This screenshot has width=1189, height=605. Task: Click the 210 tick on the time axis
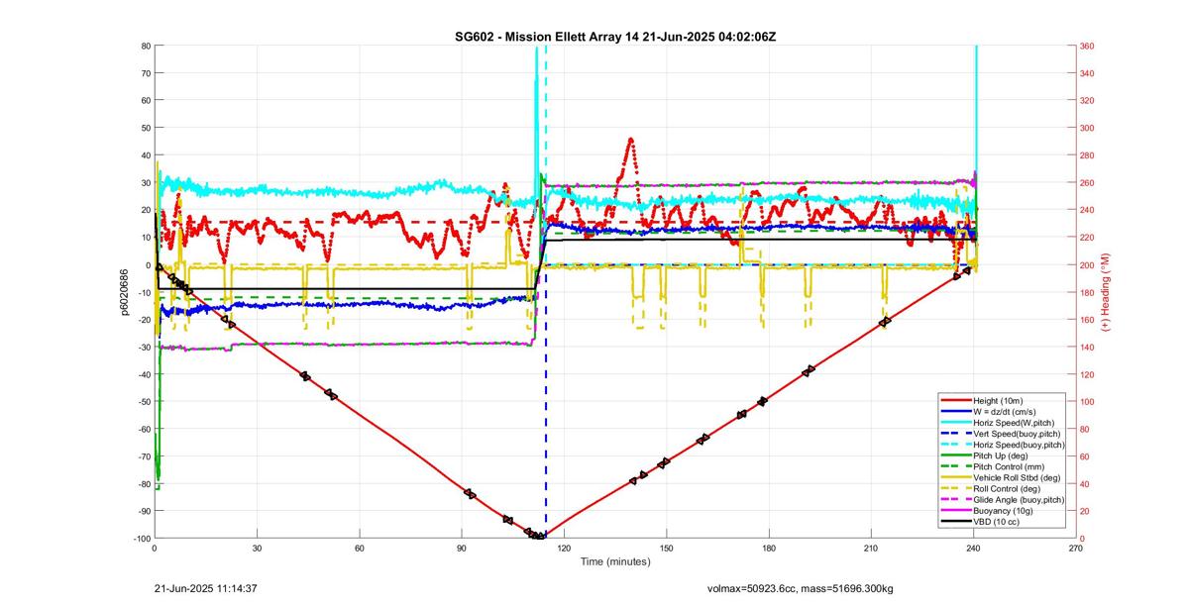pos(871,548)
